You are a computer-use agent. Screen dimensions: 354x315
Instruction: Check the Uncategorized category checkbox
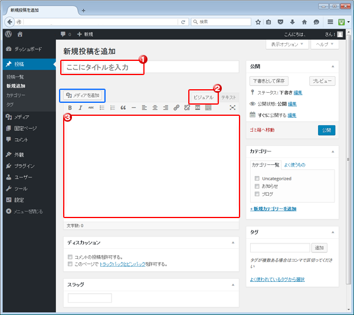coord(257,178)
